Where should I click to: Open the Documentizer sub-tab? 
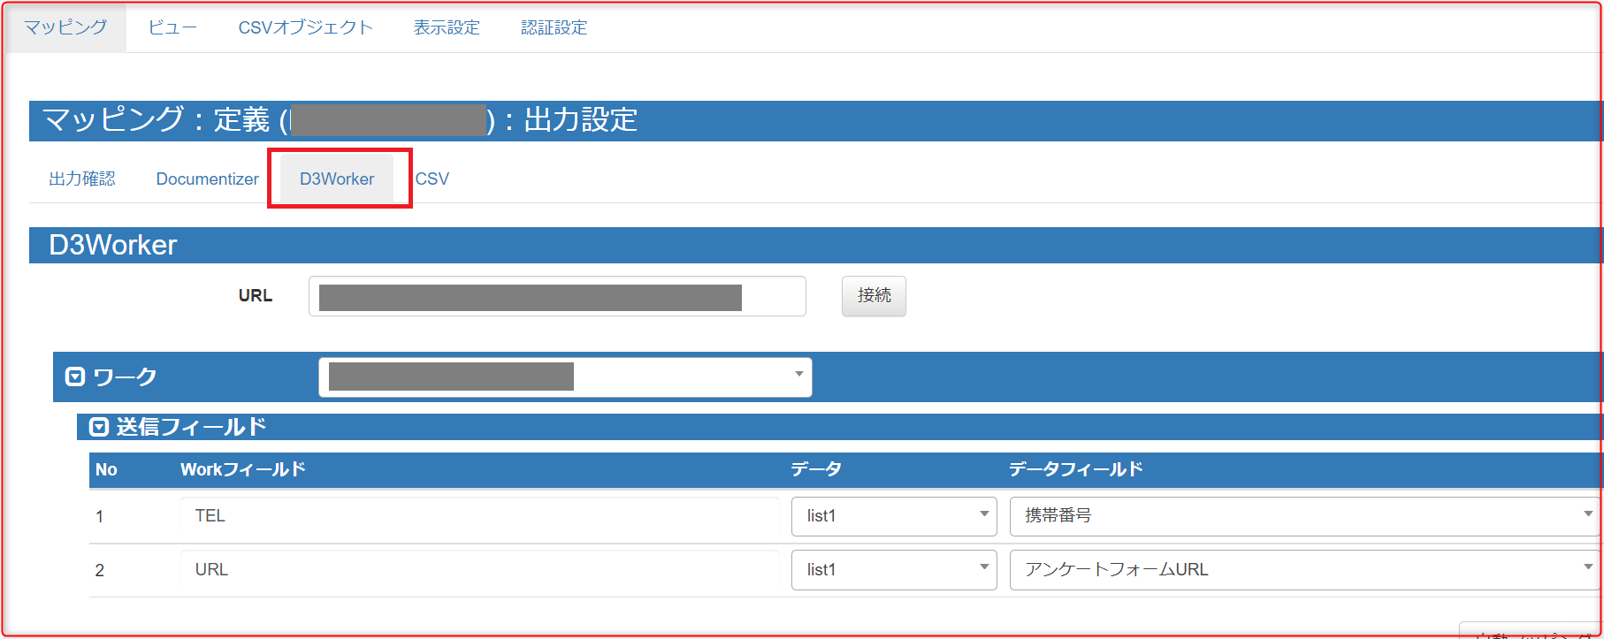[x=207, y=179]
